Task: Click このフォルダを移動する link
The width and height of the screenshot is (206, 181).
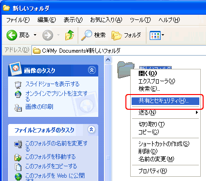Action: [x=51, y=157]
